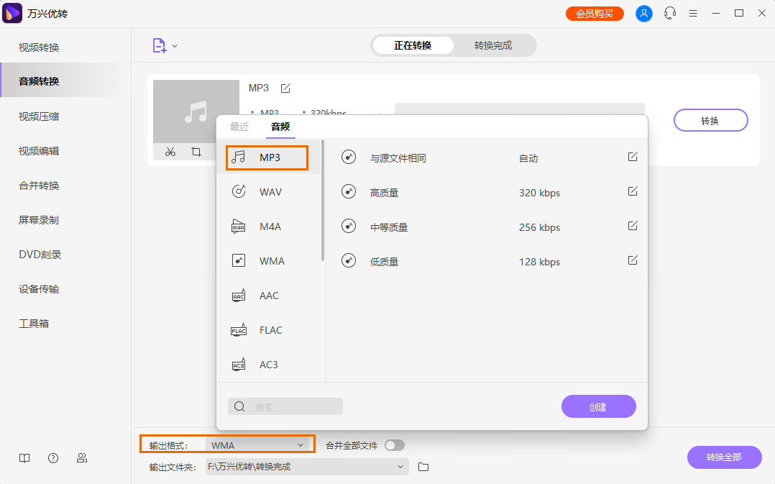Expand the add file dropdown arrow
The width and height of the screenshot is (775, 484).
[175, 46]
